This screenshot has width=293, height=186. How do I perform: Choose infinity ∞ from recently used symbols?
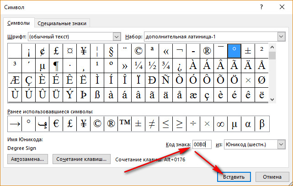221,123
